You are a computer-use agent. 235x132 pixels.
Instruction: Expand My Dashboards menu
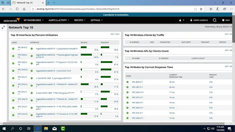34,20
